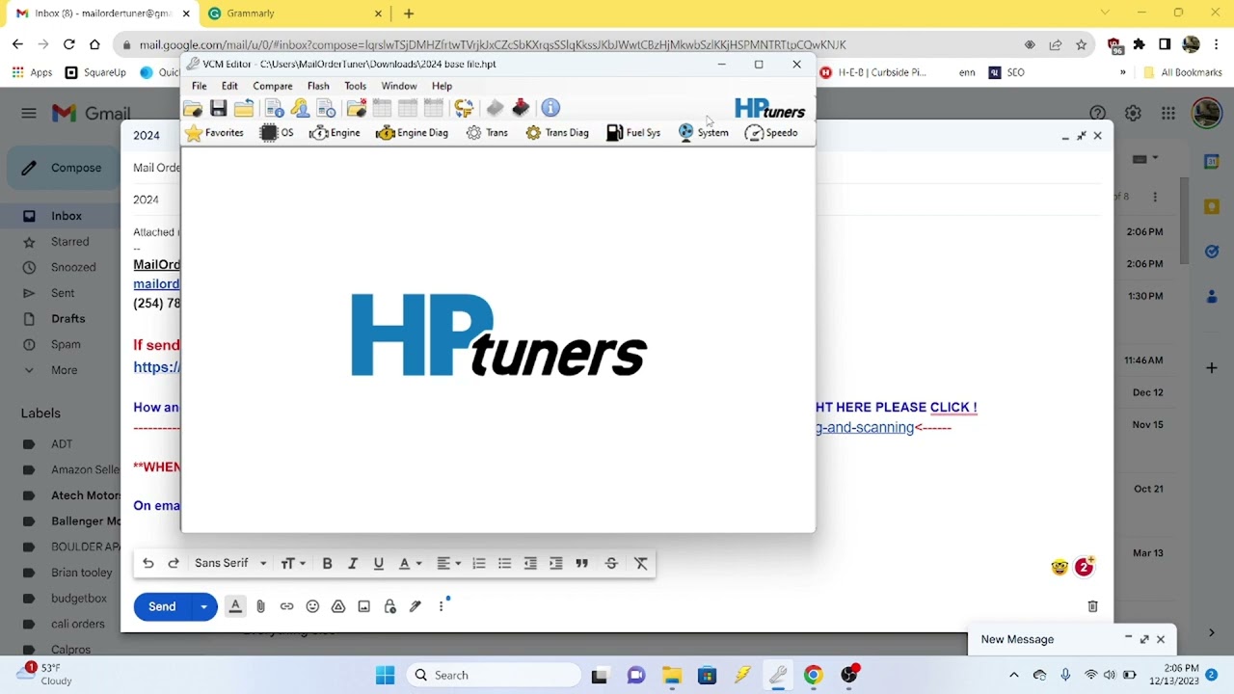Open the Sans Serif font dropdown

(230, 564)
